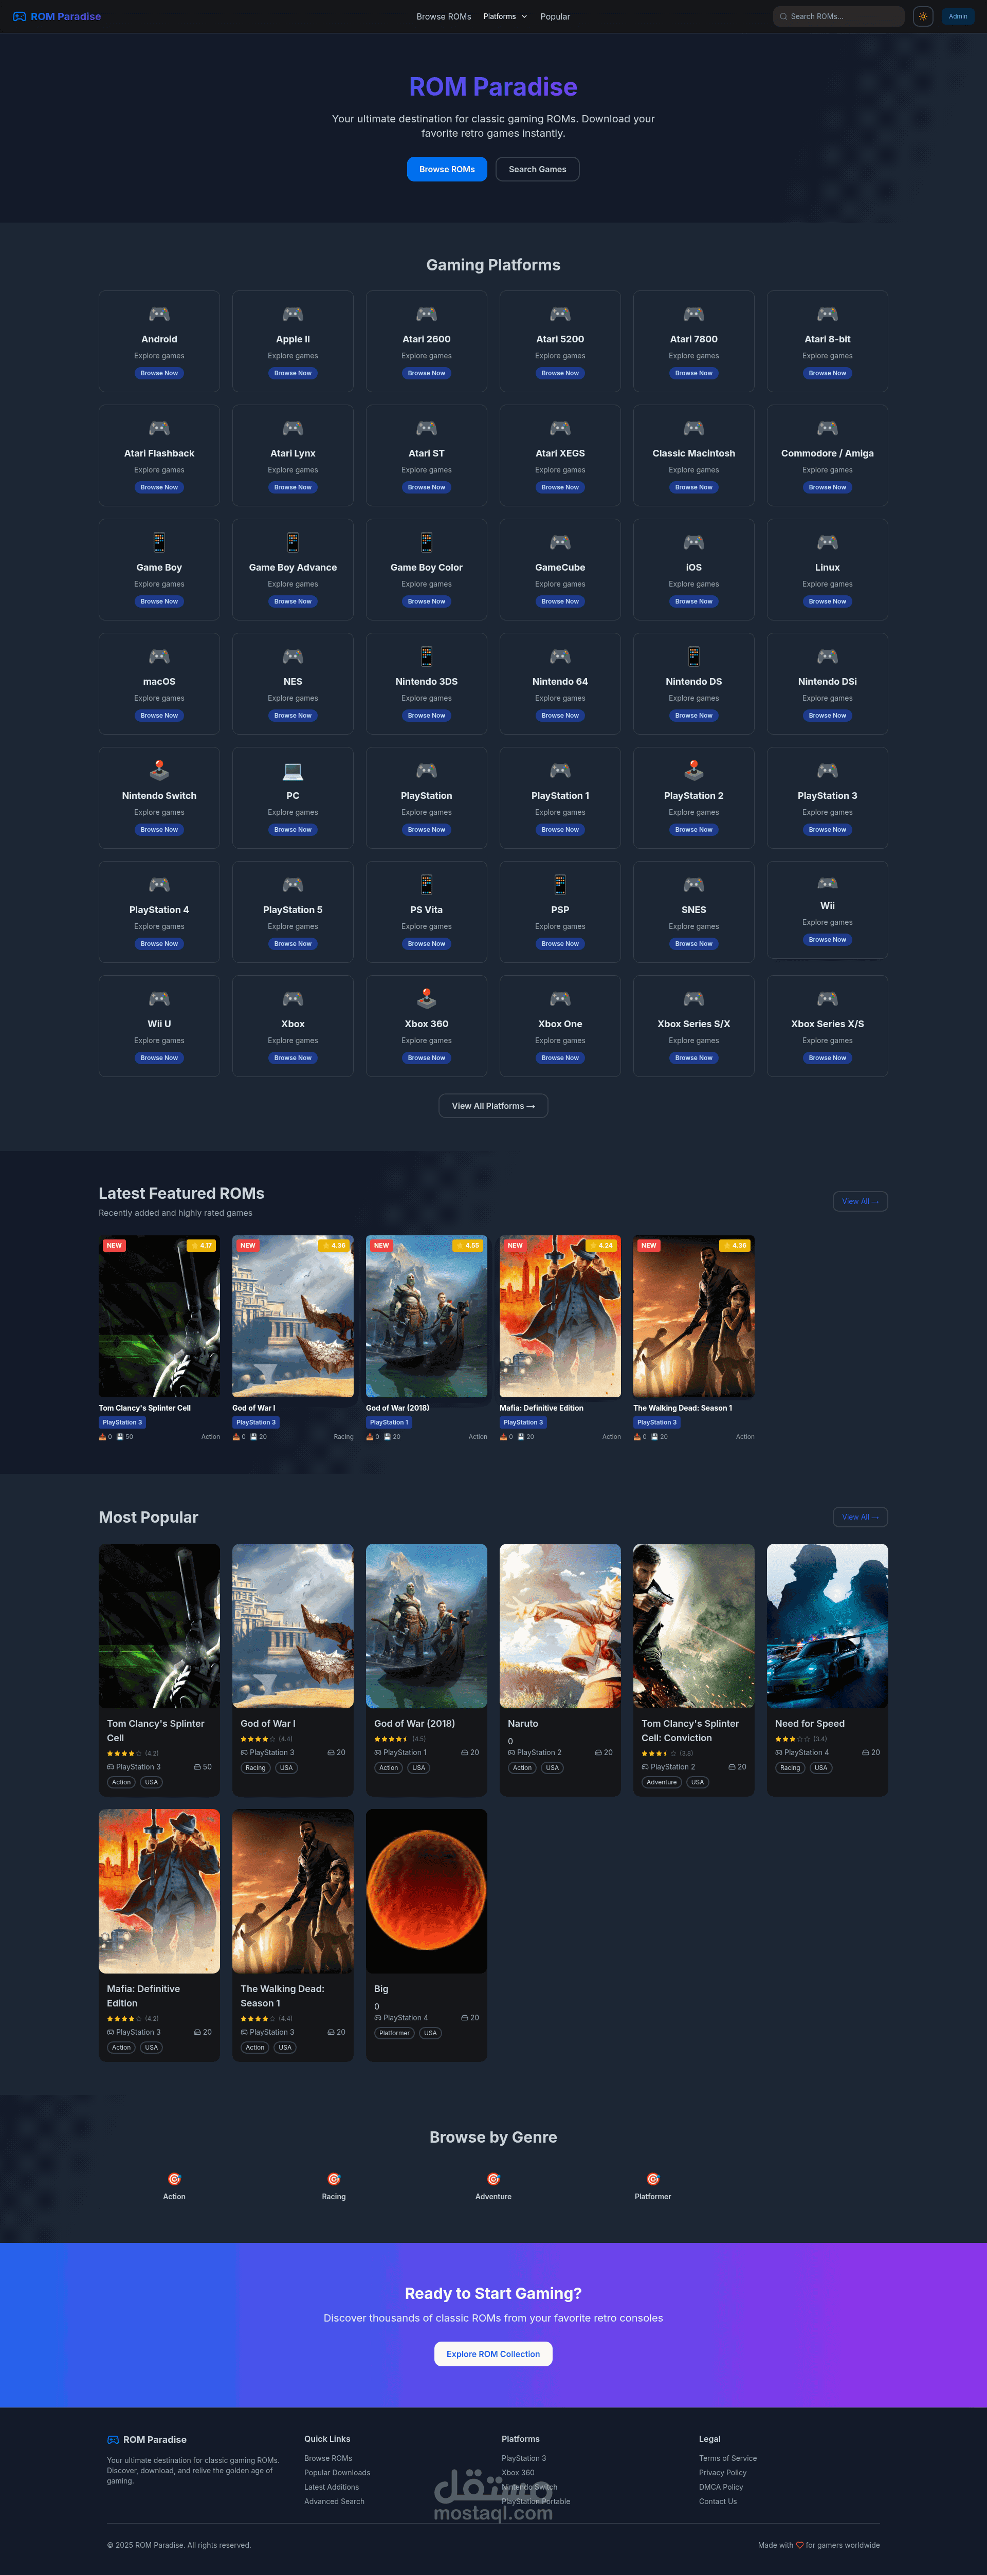This screenshot has width=987, height=2575.
Task: Click the Search Games hero button
Action: (537, 170)
